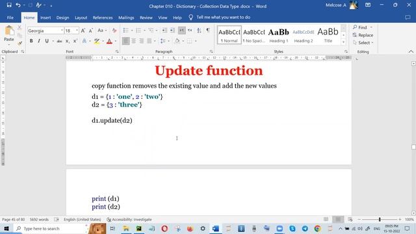Click the Paste clipboard icon
Image resolution: width=416 pixels, height=234 pixels.
coord(9,31)
